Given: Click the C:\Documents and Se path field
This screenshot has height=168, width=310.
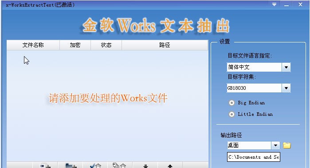Looking at the screenshot, I should pos(254,157).
